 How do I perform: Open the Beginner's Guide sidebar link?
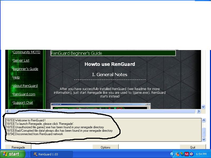[x=25, y=69]
